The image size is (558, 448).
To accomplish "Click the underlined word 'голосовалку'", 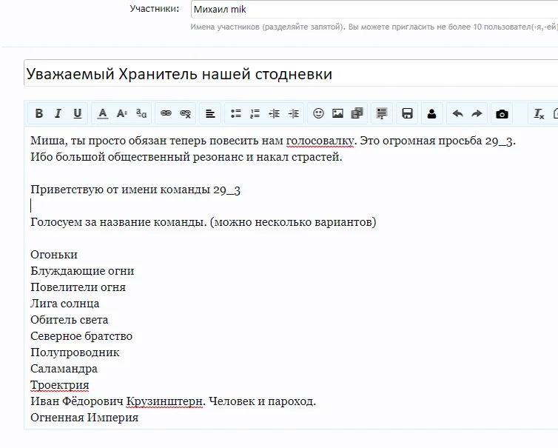I will (x=320, y=141).
